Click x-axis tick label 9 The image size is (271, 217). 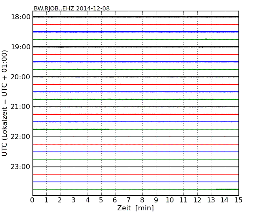point(156,200)
